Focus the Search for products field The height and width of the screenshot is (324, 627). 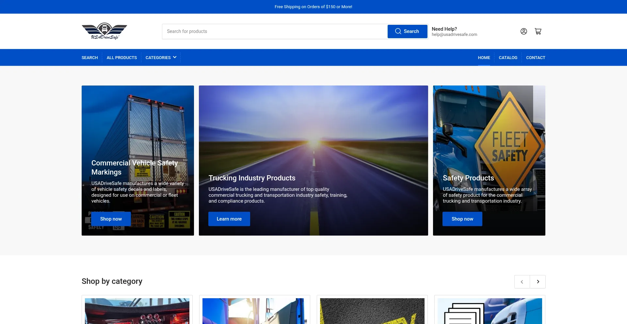click(275, 31)
